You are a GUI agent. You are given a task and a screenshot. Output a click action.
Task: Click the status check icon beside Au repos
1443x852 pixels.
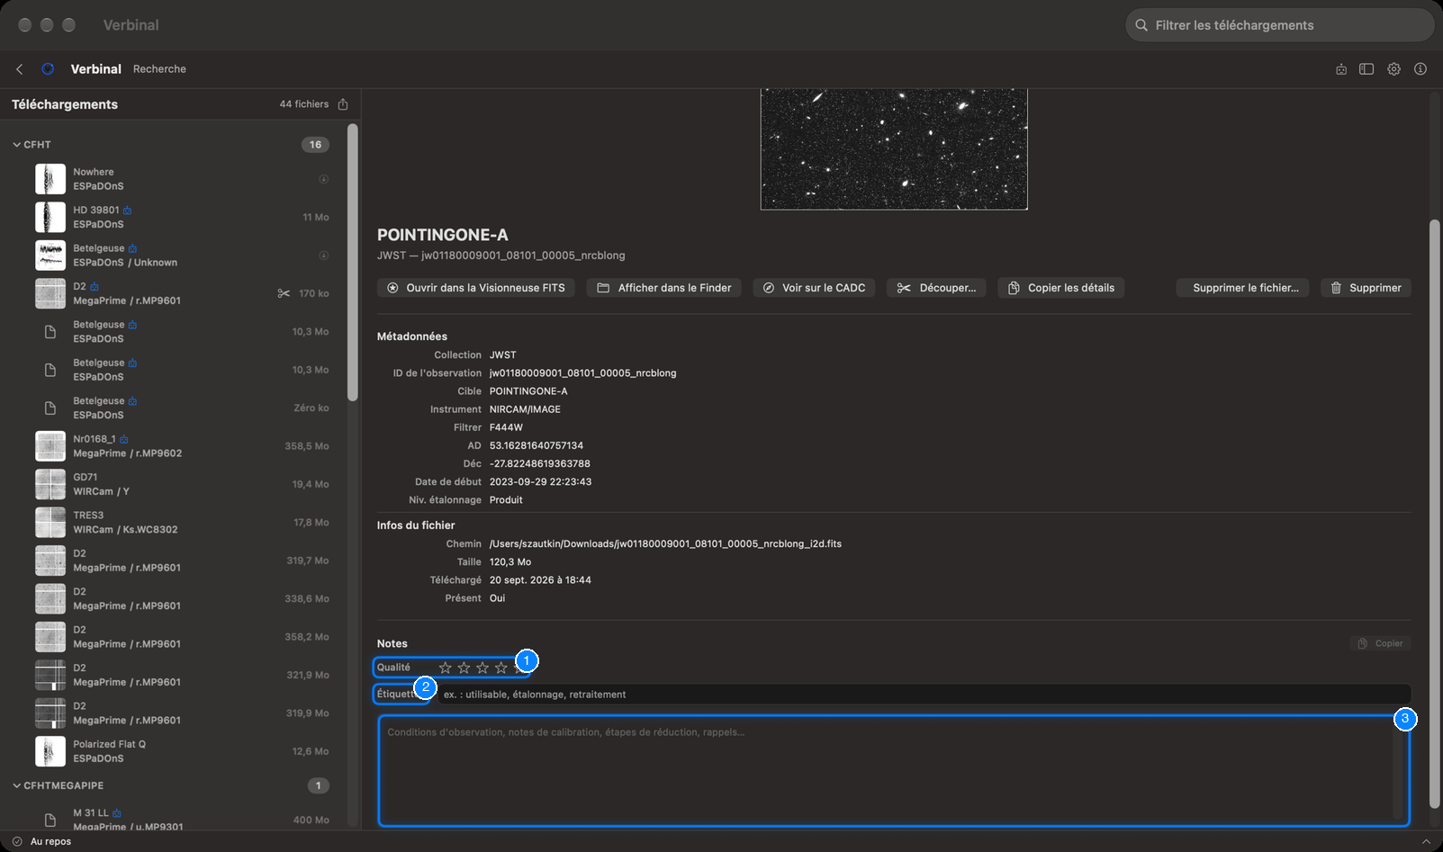click(x=17, y=841)
